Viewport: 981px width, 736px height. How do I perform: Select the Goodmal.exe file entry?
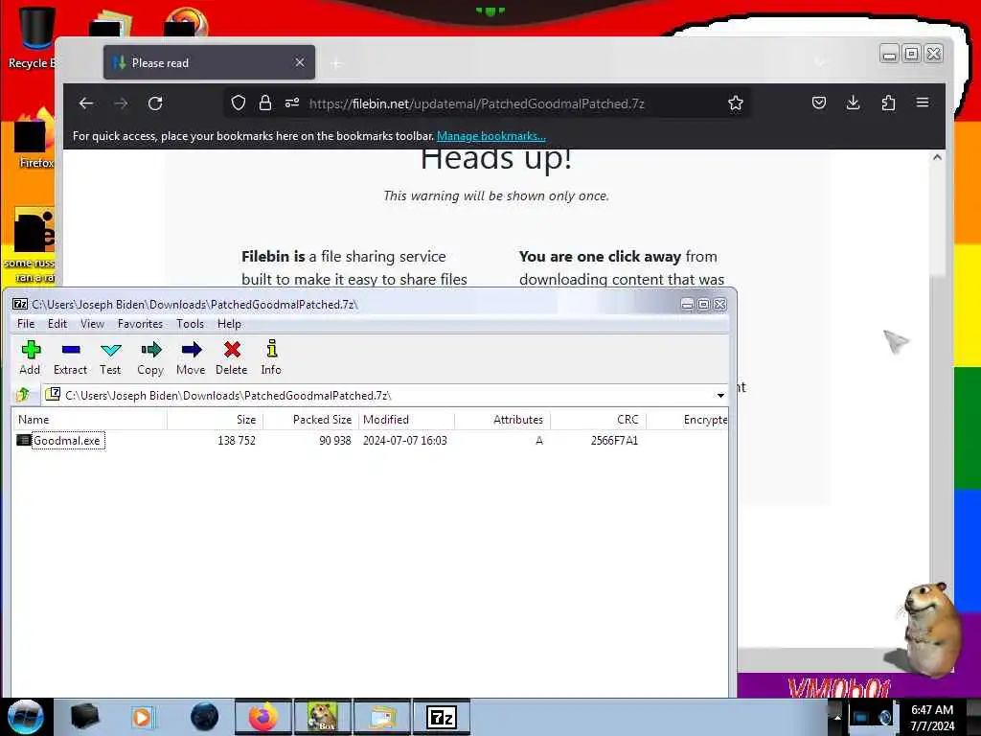(x=67, y=441)
